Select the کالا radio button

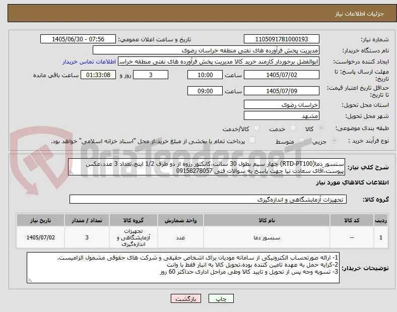pyautogui.click(x=321, y=128)
